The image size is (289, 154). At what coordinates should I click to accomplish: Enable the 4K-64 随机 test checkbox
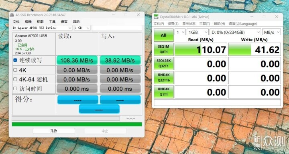15,79
